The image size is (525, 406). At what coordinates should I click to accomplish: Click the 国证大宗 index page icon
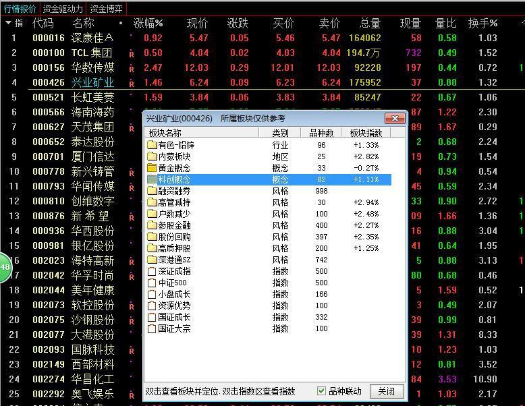152,328
